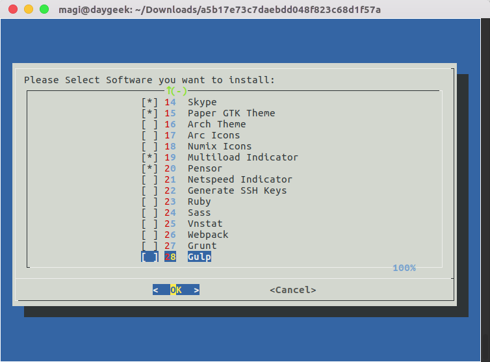Click item number 25
This screenshot has height=362, width=490.
pyautogui.click(x=170, y=224)
